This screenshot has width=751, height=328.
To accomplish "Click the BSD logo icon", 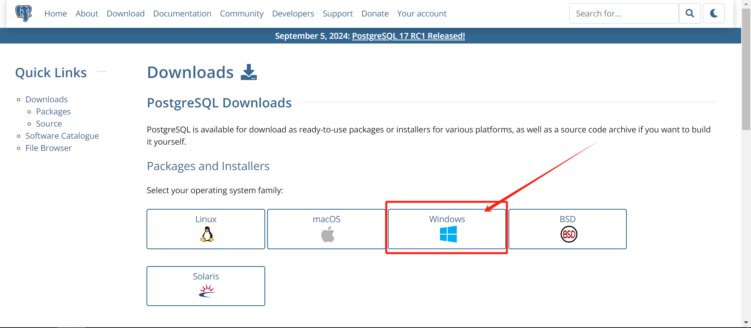I will pos(569,234).
